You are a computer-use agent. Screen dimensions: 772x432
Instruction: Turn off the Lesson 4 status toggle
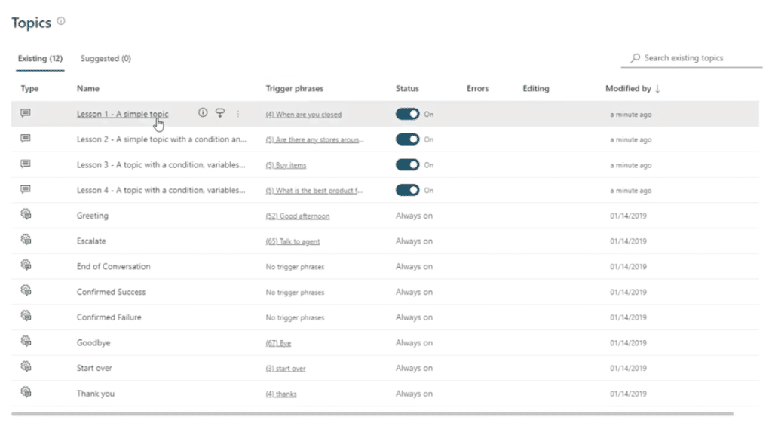(x=407, y=190)
